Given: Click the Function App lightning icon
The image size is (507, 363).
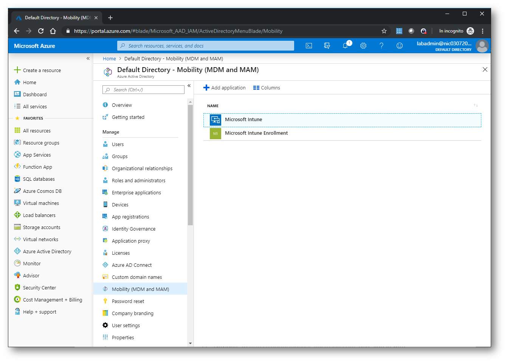Looking at the screenshot, I should [x=17, y=167].
